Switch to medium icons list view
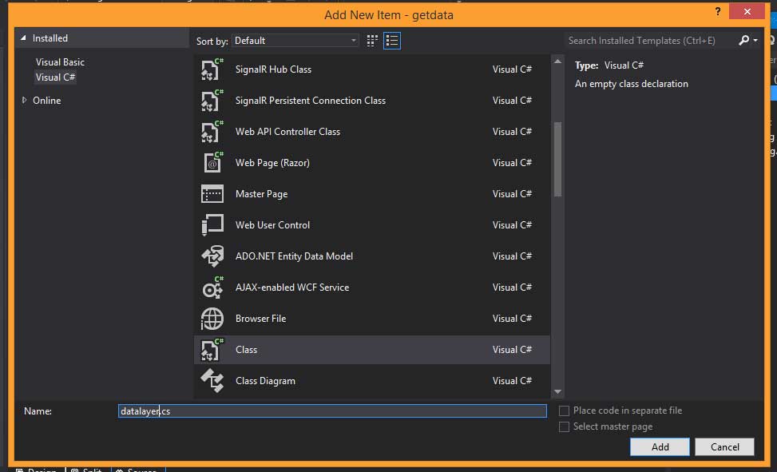The height and width of the screenshot is (472, 777). (391, 41)
